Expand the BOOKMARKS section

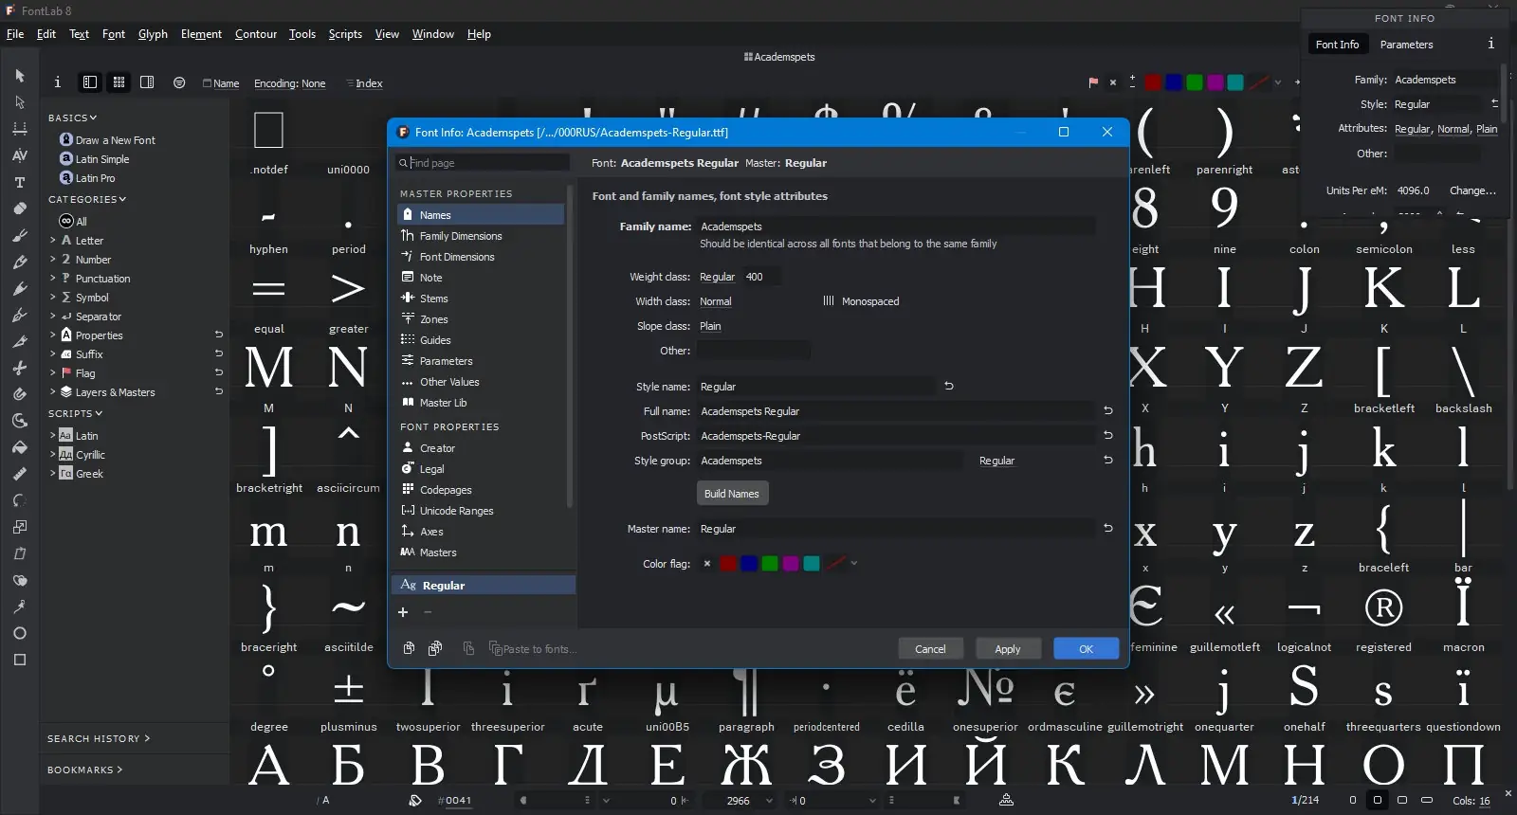[85, 770]
